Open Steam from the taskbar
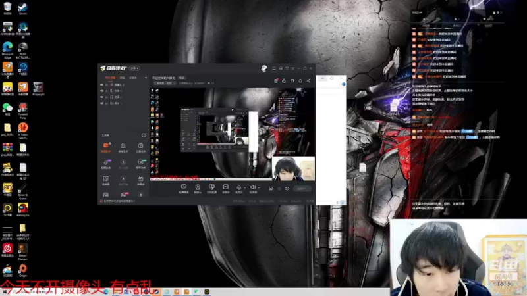527x296 pixels. (x=156, y=292)
